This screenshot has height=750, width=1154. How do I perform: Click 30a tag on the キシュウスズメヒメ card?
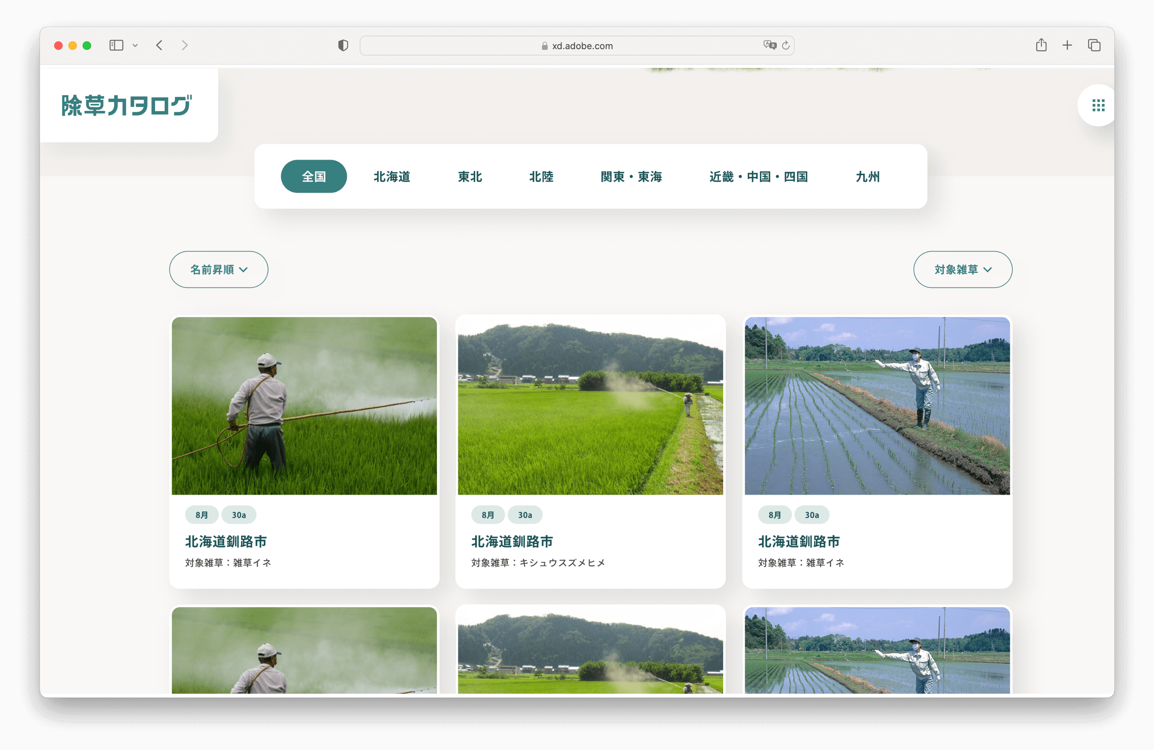point(525,515)
